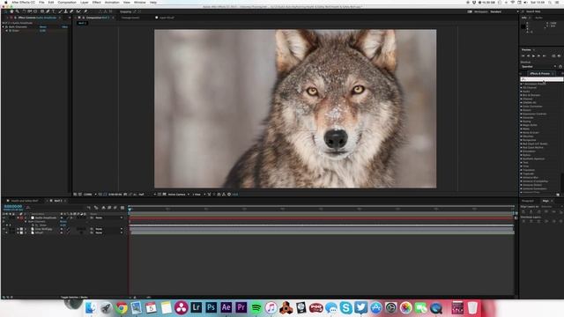This screenshot has height=317, width=564.
Task: Expand the Grey Wolf.jpg layer properties
Action: (x=18, y=229)
